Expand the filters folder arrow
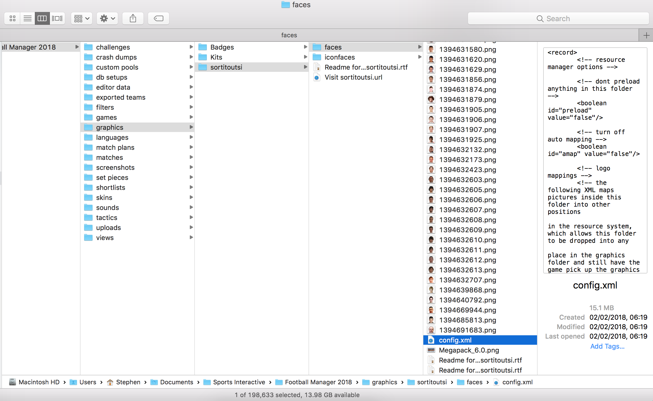653x401 pixels. click(x=191, y=107)
